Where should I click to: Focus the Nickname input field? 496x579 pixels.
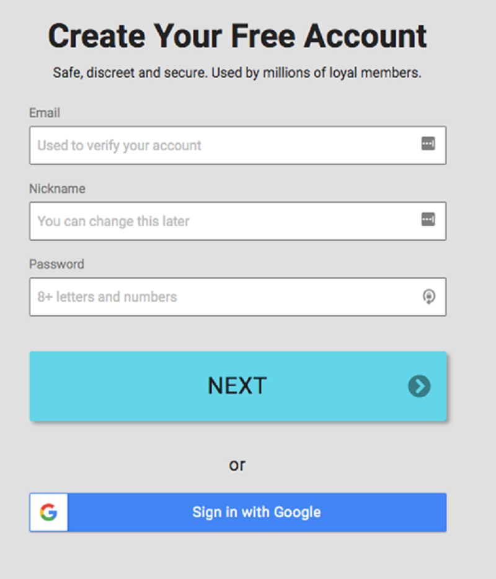coord(237,221)
